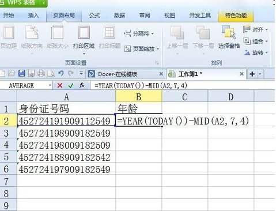Viewport: 276px width, 211px height.
Task: Open the 选择窗格 selection pane
Action: 229,37
